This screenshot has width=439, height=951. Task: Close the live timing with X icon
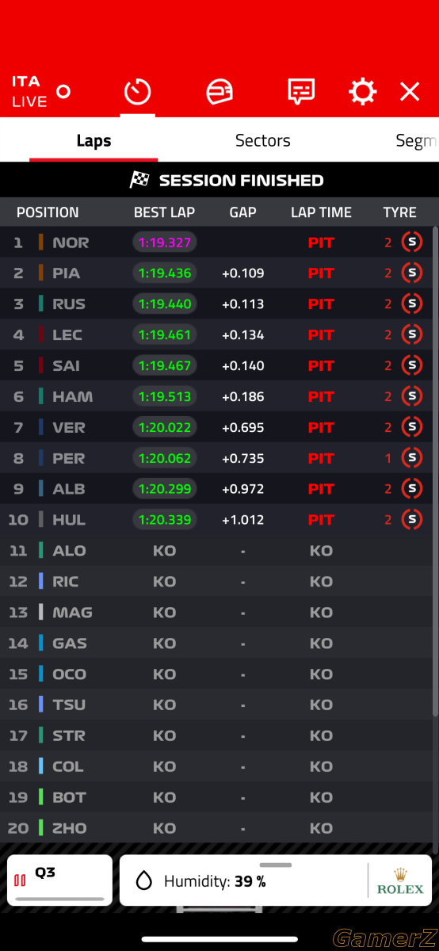click(x=410, y=92)
